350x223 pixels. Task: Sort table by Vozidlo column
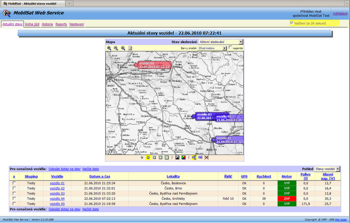[x=57, y=176]
